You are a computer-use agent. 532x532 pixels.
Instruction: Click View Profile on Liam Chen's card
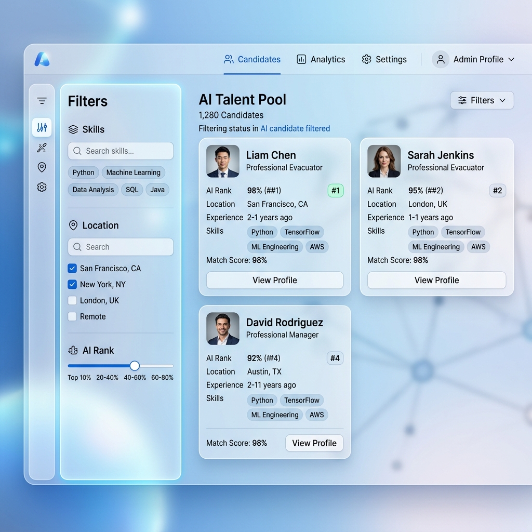coord(274,280)
